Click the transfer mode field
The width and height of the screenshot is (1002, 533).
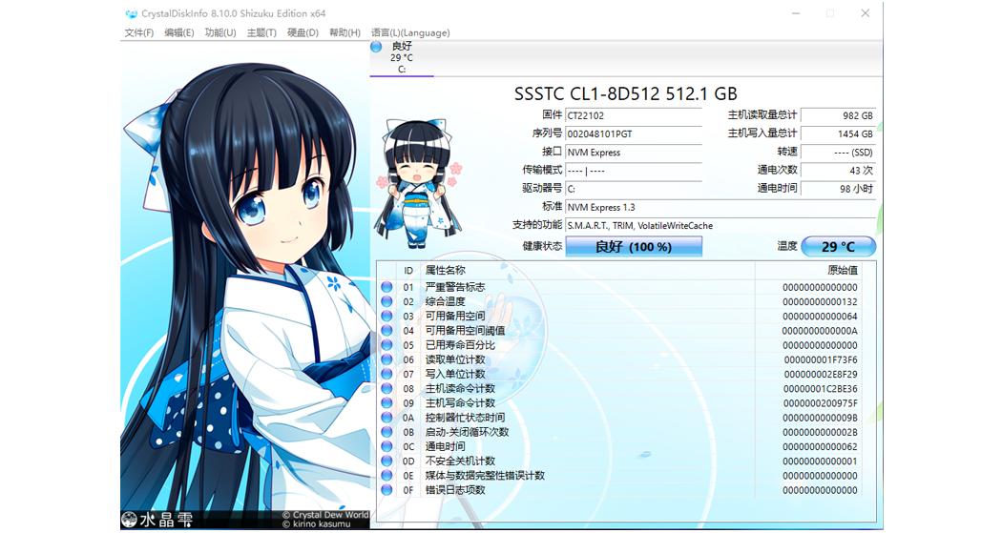pos(634,171)
